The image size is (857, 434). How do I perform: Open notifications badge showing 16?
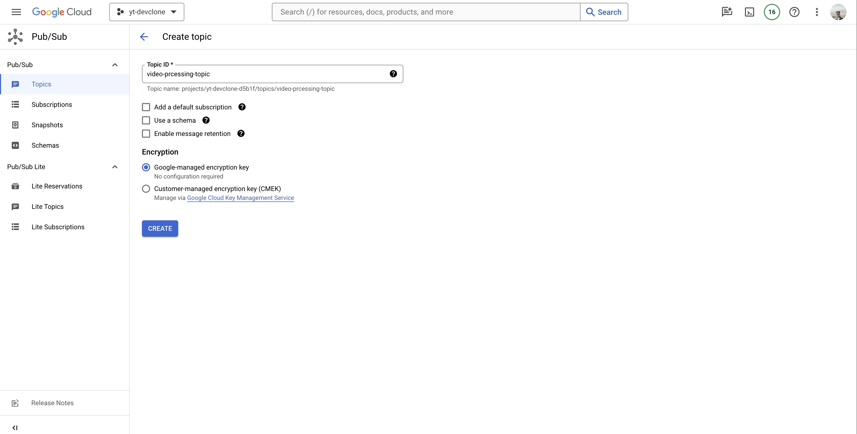772,12
